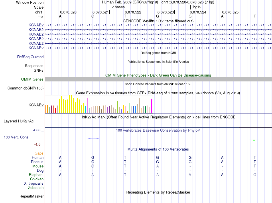
Task: Select the Elephant alignment row label
Action: (x=36, y=175)
